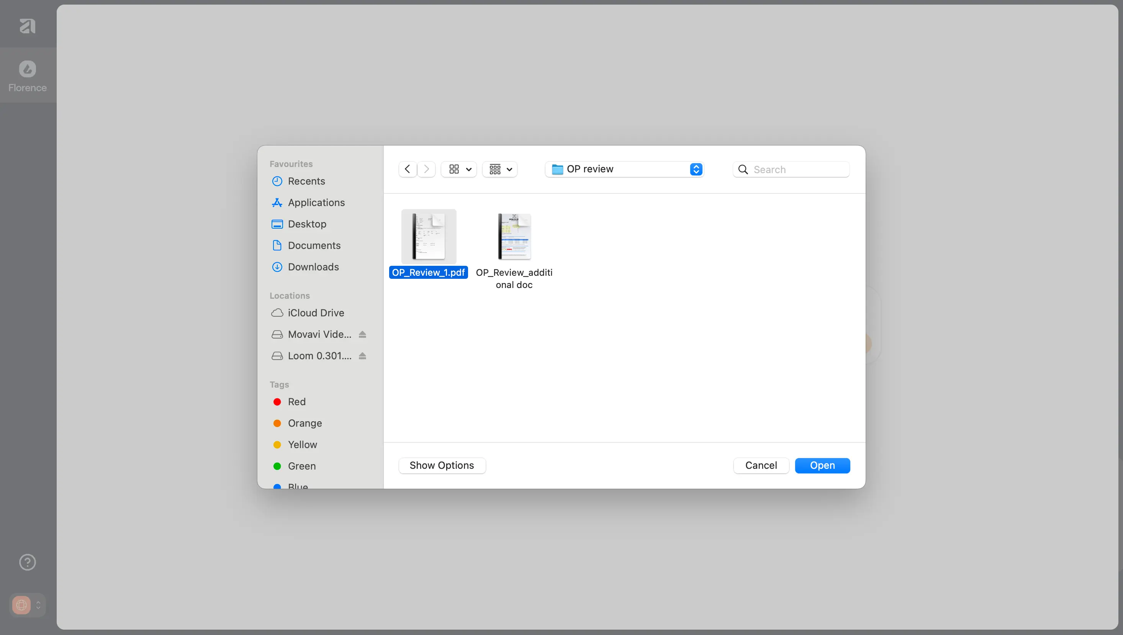Expand the OP review folder path popup
1123x635 pixels.
click(624, 169)
